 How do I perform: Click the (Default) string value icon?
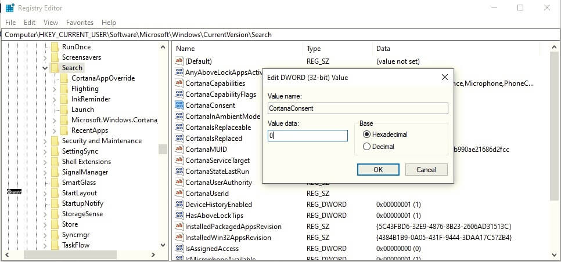coord(179,61)
